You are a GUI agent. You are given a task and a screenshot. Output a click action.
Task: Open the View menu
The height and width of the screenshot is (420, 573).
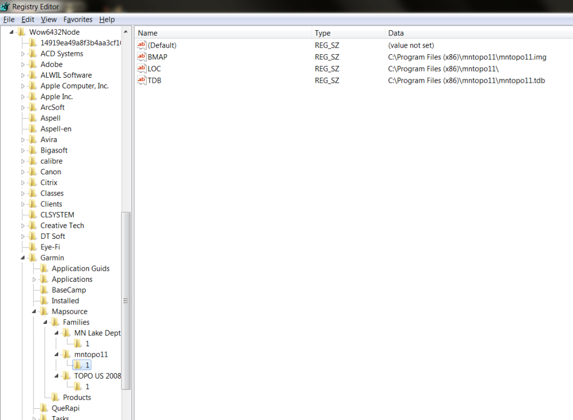point(49,20)
